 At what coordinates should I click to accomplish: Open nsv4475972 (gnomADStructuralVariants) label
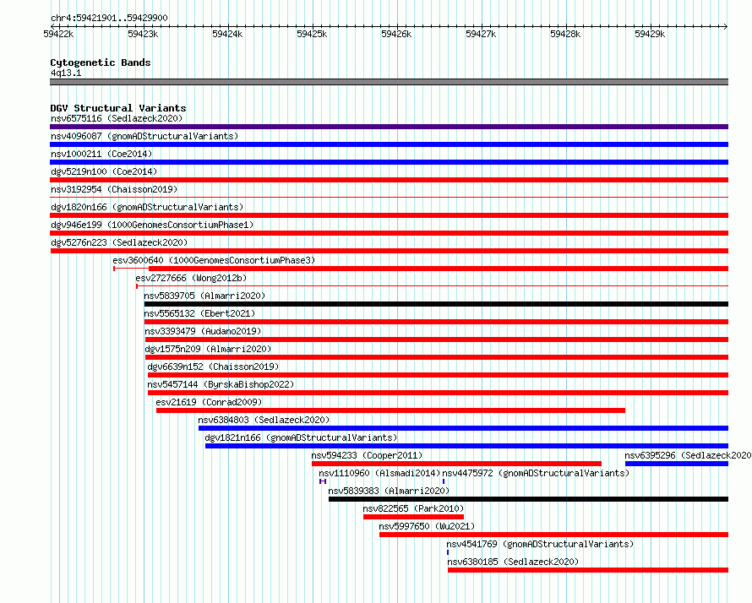536,473
